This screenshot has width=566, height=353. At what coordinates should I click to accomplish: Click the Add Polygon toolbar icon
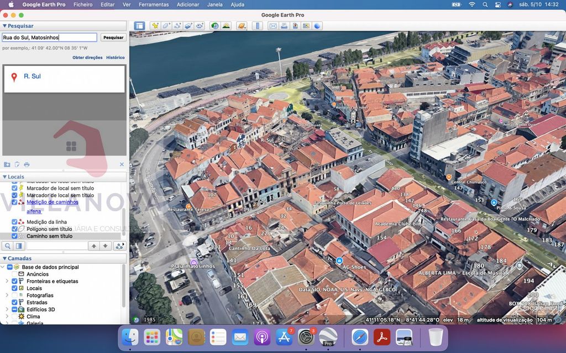pos(166,26)
